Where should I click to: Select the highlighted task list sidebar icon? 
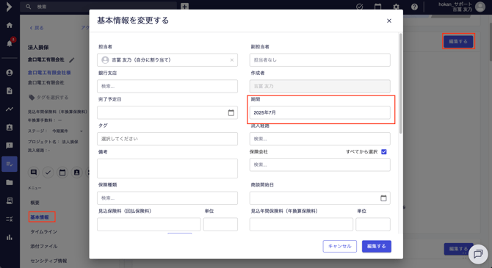[10, 164]
